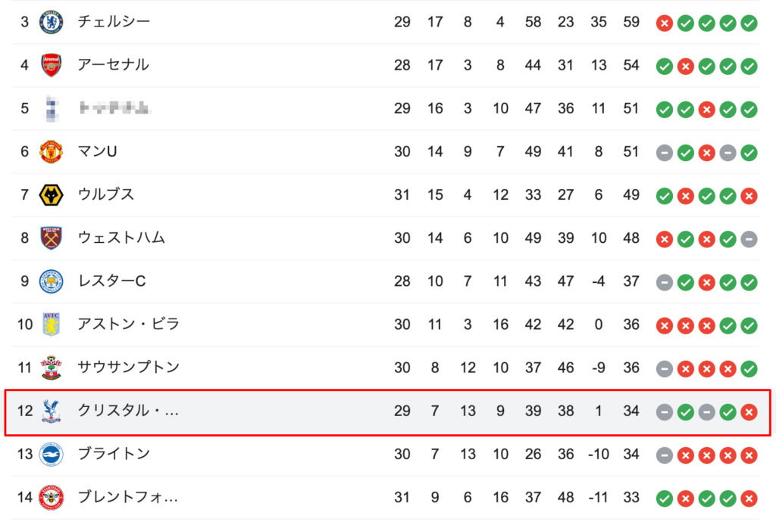
Task: Click the Chelsea club crest
Action: coord(51,22)
